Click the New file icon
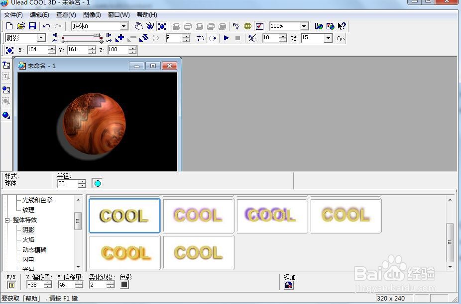The width and height of the screenshot is (461, 304). pos(9,26)
